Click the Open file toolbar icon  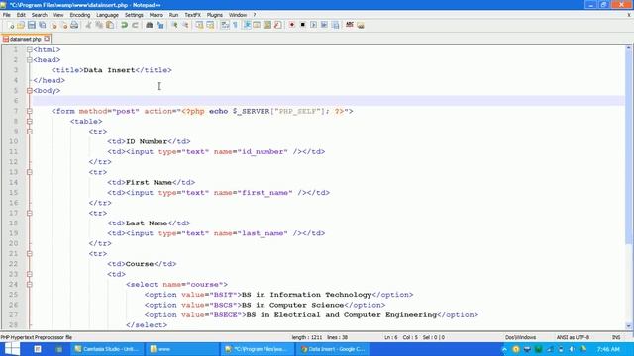(x=21, y=25)
